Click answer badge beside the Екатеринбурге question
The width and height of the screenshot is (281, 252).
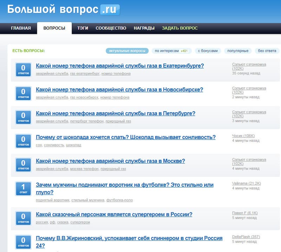pyautogui.click(x=23, y=69)
